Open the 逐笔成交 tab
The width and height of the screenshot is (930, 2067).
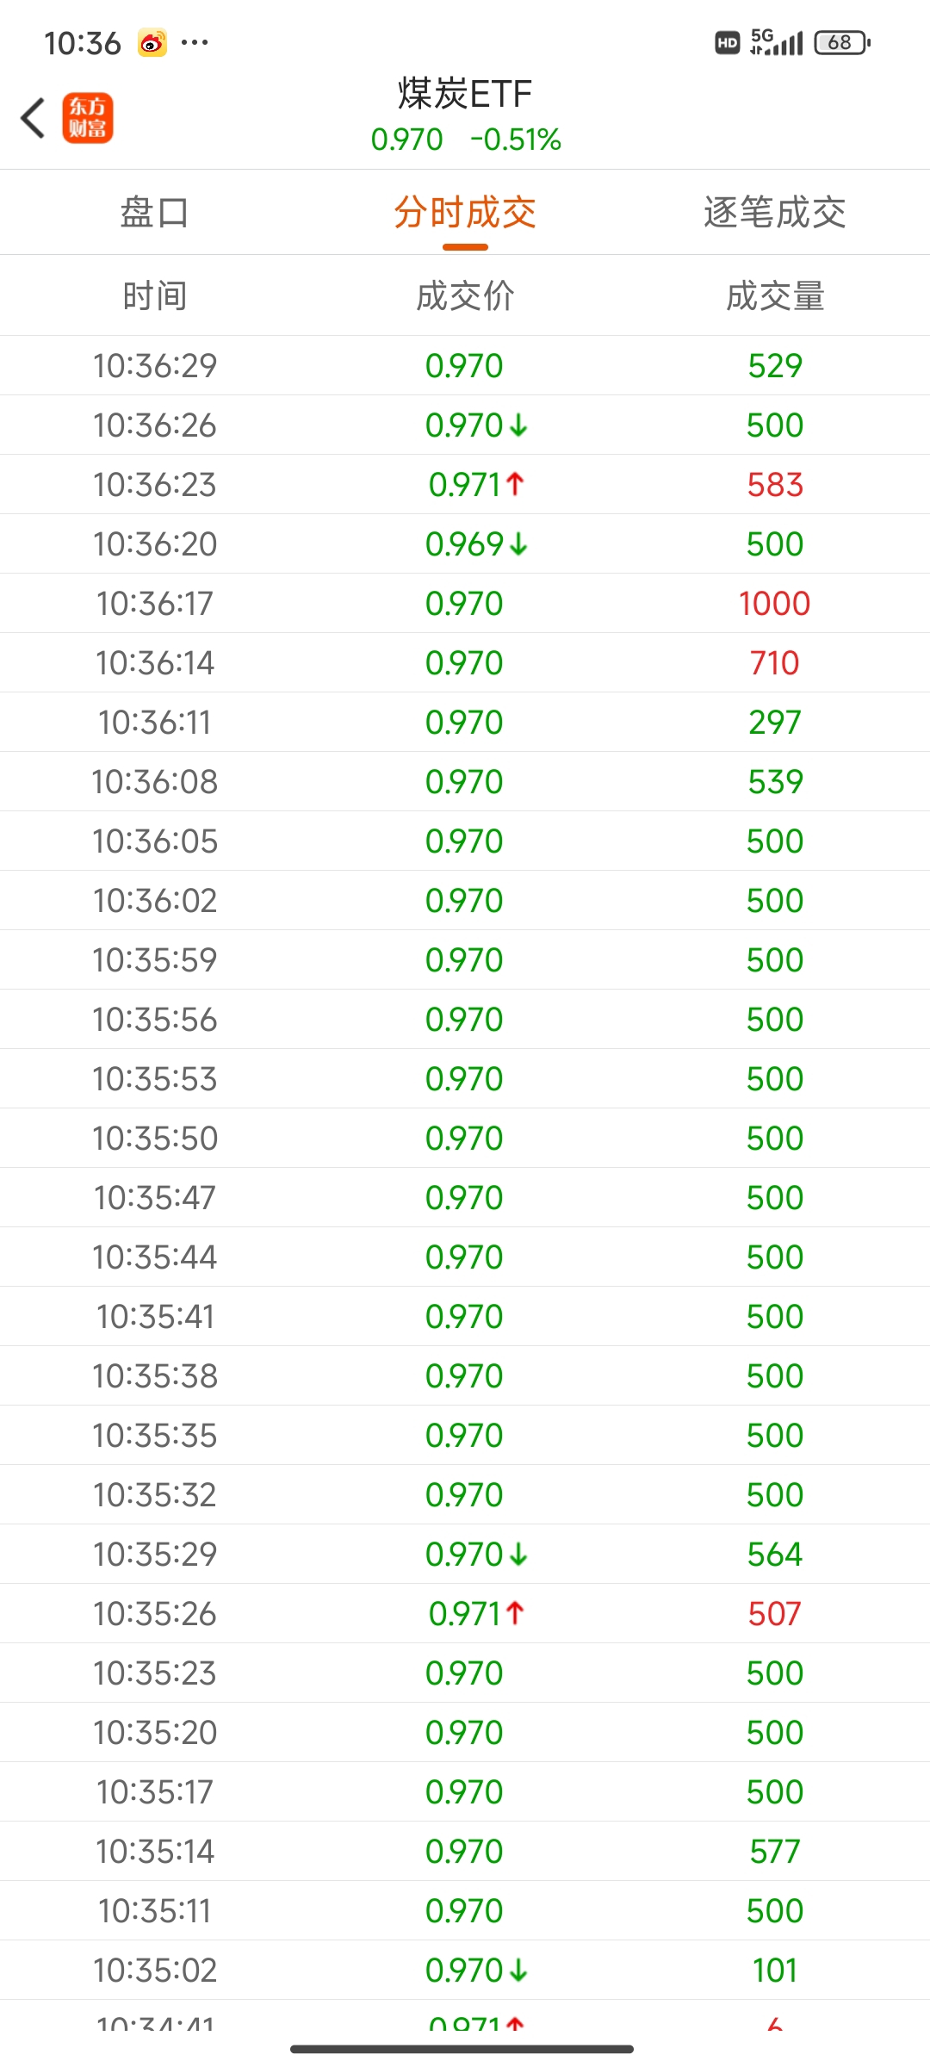click(x=775, y=212)
